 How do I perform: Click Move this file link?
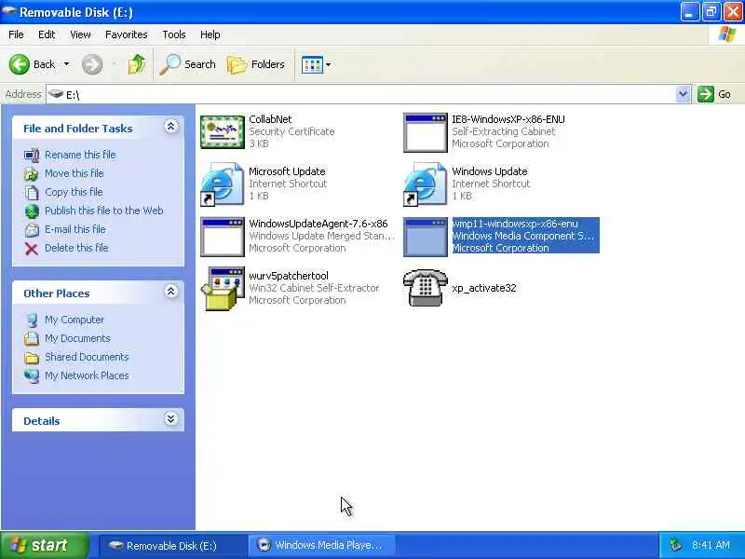coord(74,173)
